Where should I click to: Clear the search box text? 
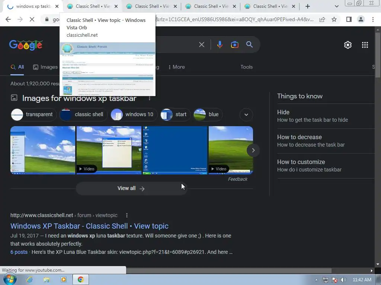point(201,45)
